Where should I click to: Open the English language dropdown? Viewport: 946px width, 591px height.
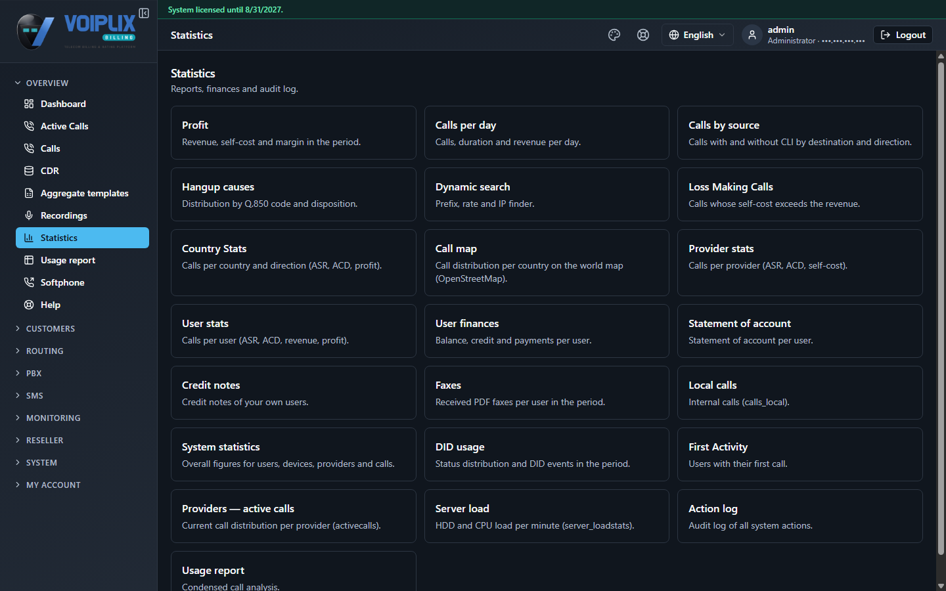[697, 35]
